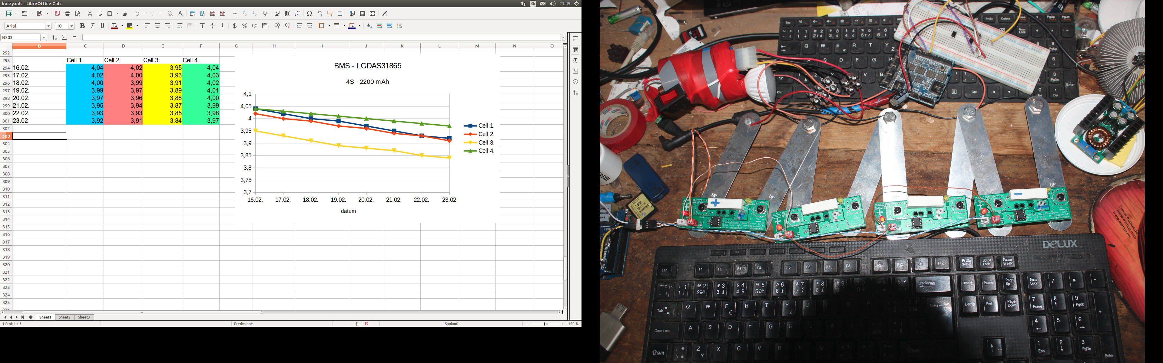This screenshot has height=363, width=1163.
Task: Click the Sort Ascending icon
Action: [245, 14]
